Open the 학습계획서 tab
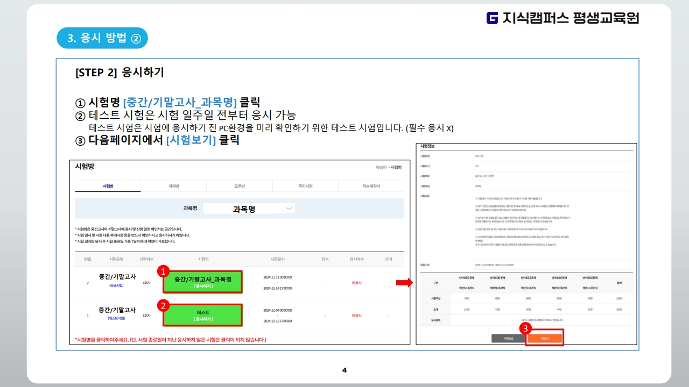Screen dimensions: 689x387 click(x=371, y=186)
